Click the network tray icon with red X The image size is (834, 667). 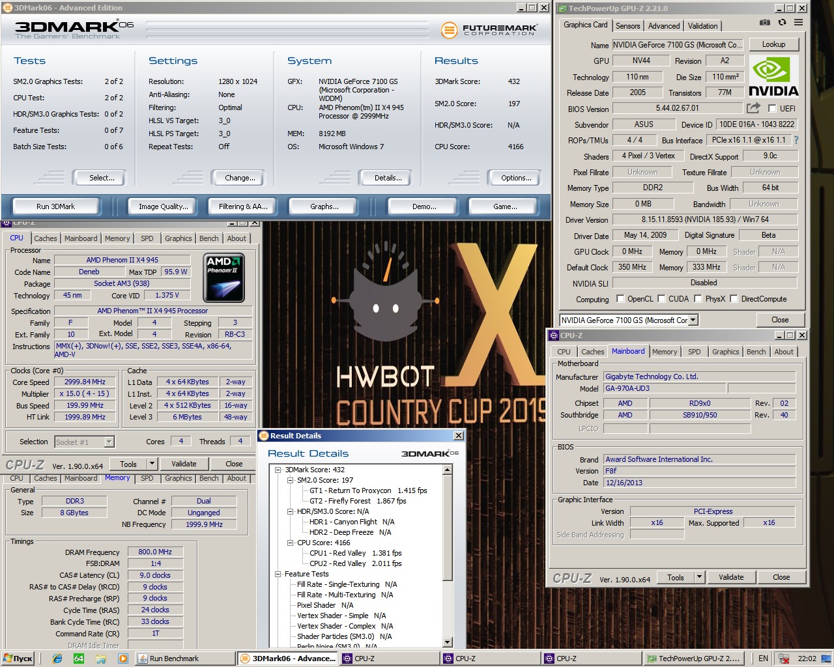click(x=784, y=659)
